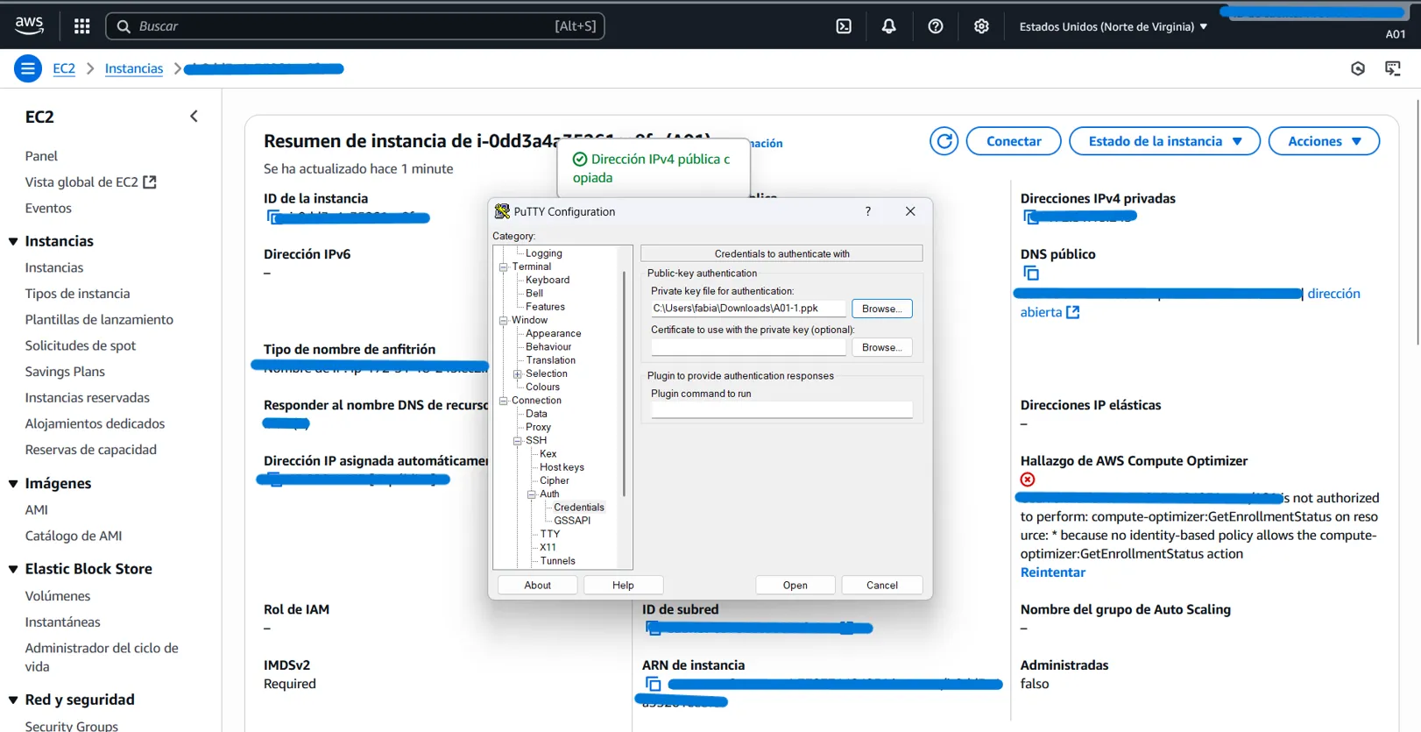Expand the Estado de la instancia dropdown
Image resolution: width=1421 pixels, height=732 pixels.
click(x=1164, y=141)
